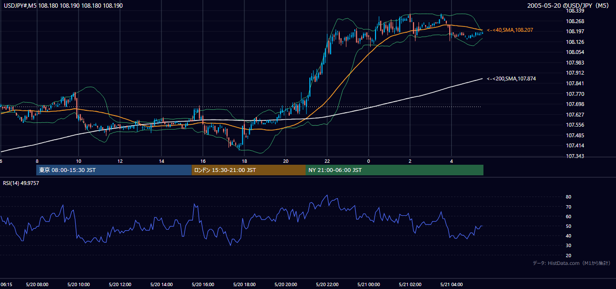616x289 pixels.
Task: Click RSI level 30 on the scale
Action: coord(568,246)
